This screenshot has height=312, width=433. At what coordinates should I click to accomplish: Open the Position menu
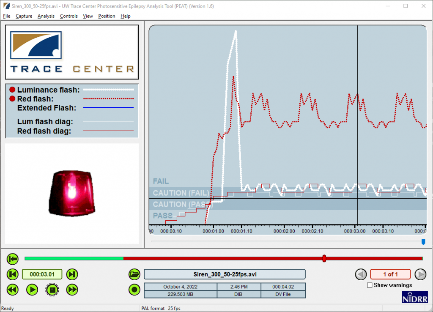pos(107,16)
